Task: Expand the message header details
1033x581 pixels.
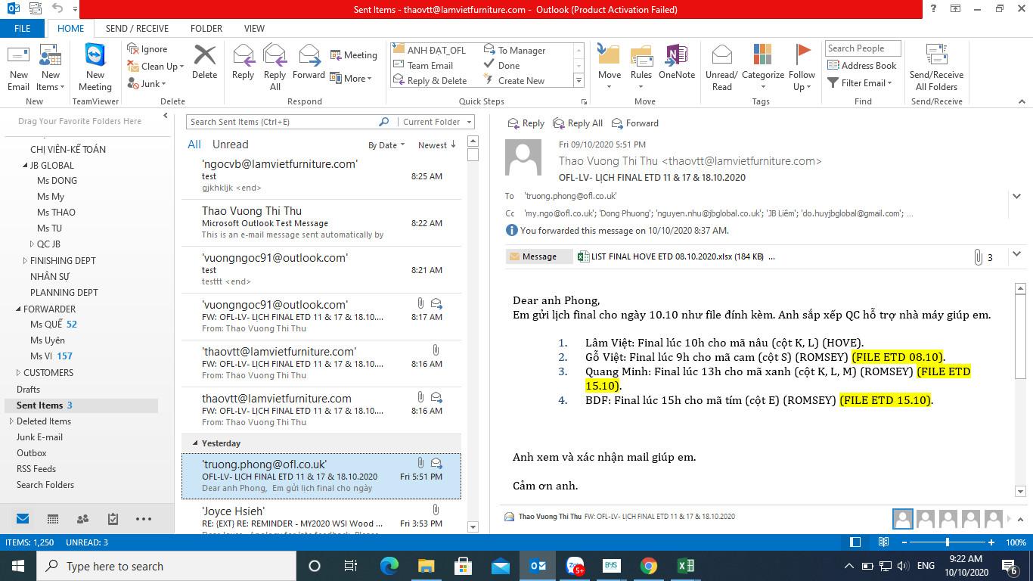Action: pos(1016,196)
